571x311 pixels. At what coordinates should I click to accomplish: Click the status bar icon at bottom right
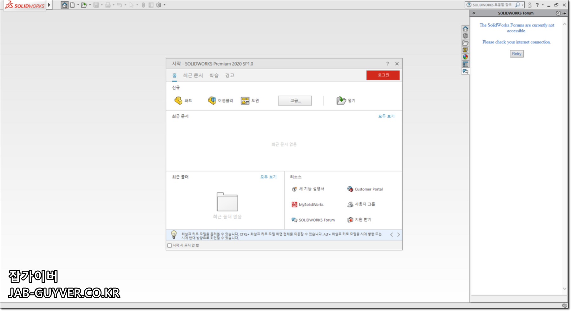(564, 306)
